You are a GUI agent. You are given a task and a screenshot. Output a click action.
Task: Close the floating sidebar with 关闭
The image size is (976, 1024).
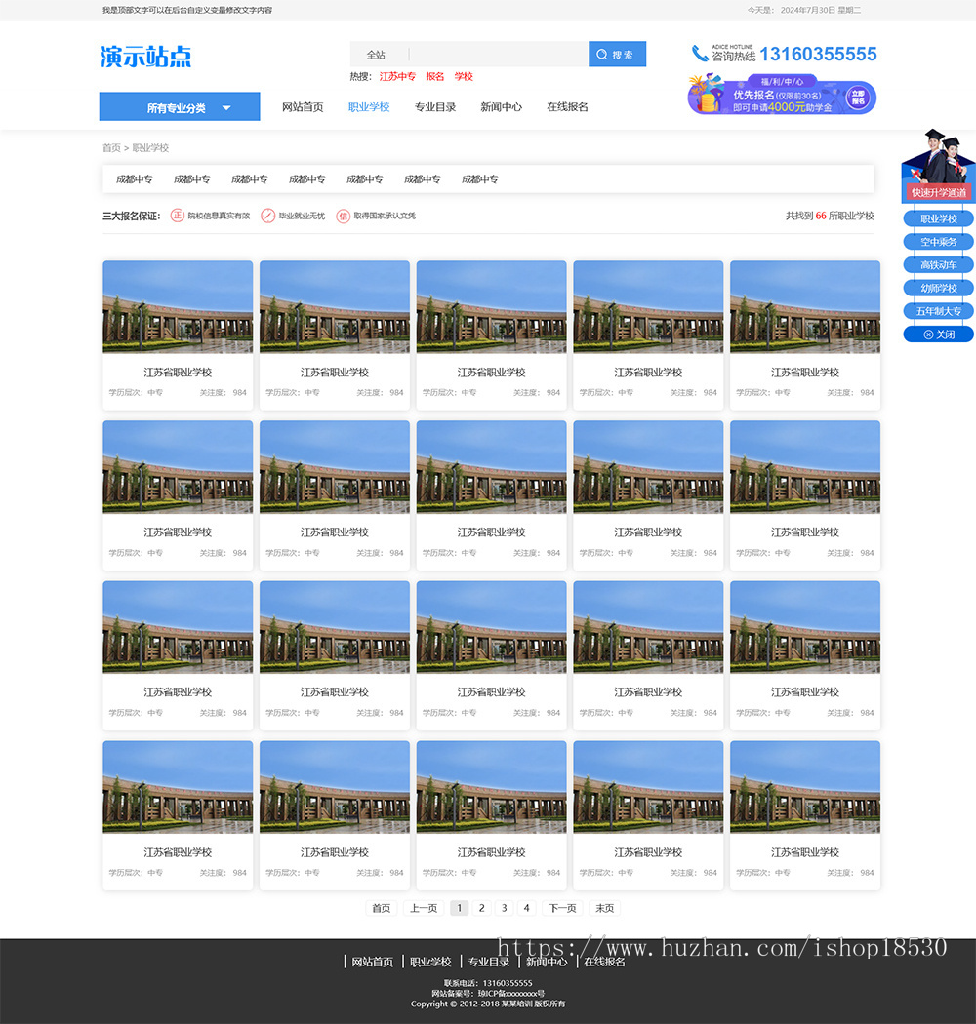click(x=938, y=335)
